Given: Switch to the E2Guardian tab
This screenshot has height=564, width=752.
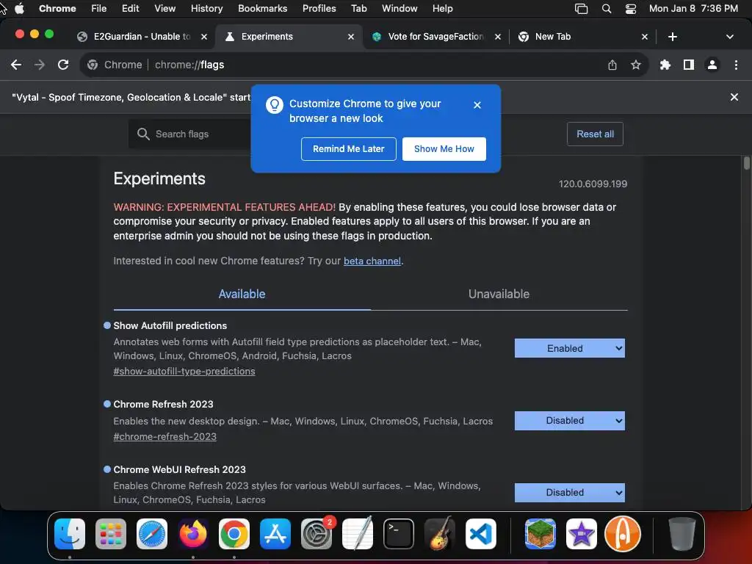Looking at the screenshot, I should pos(142,37).
